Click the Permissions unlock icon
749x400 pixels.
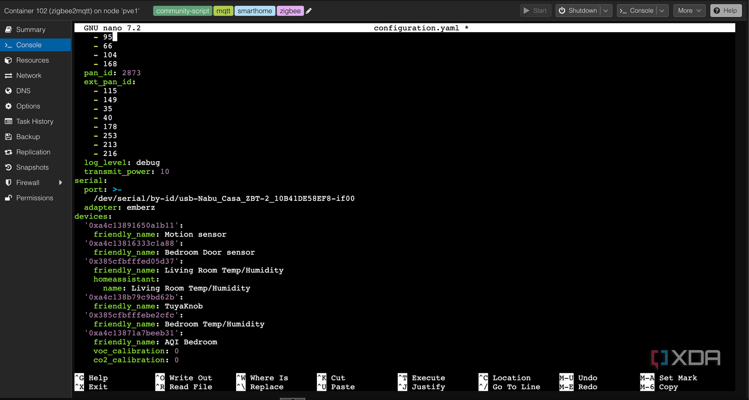(8, 198)
